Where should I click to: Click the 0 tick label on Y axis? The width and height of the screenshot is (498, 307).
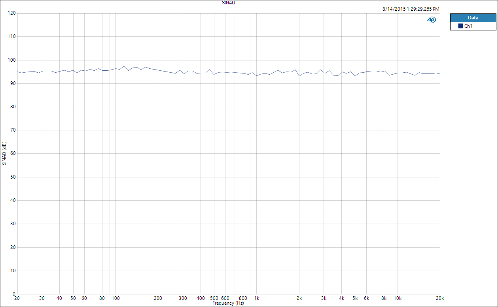click(x=14, y=294)
